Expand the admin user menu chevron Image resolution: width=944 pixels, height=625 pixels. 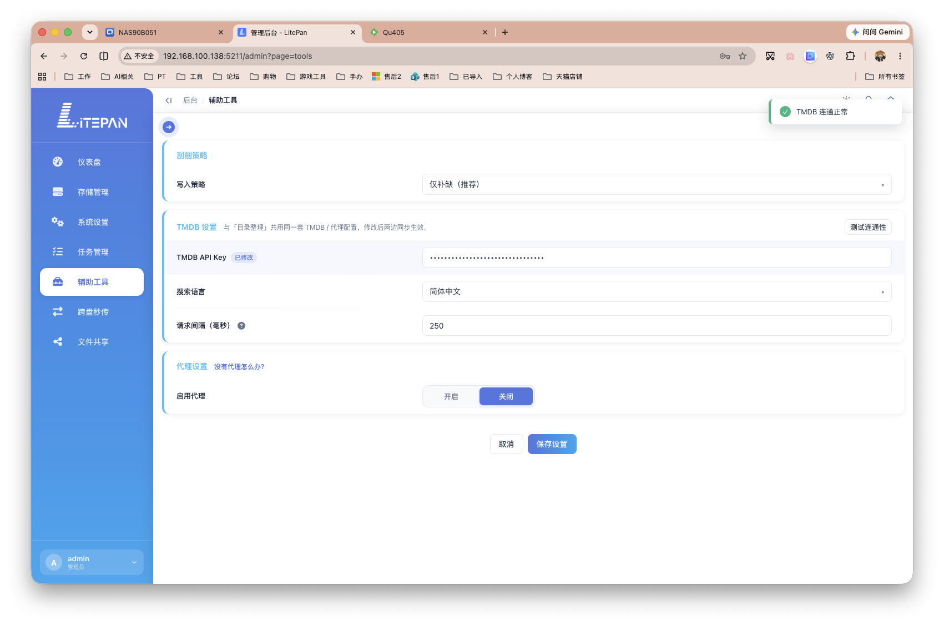134,562
